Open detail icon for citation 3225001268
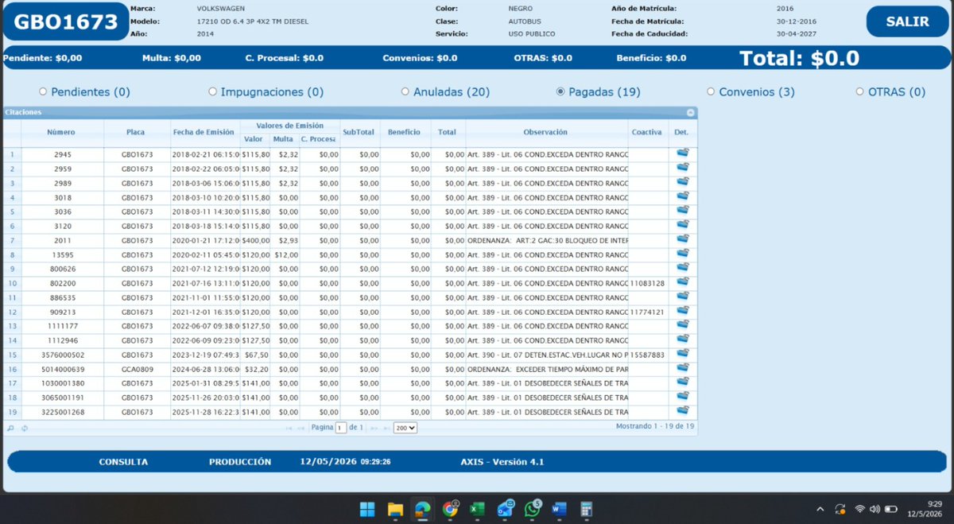The height and width of the screenshot is (524, 954). coord(682,411)
